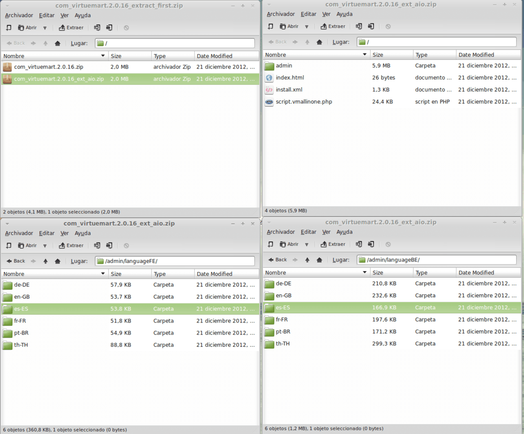Click up arrow in languageFE window
This screenshot has width=524, height=434.
pyautogui.click(x=45, y=261)
